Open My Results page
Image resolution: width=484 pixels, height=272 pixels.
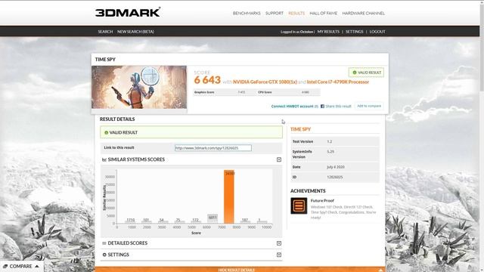(328, 32)
